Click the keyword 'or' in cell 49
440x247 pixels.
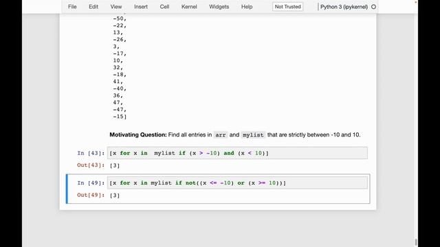coord(241,183)
